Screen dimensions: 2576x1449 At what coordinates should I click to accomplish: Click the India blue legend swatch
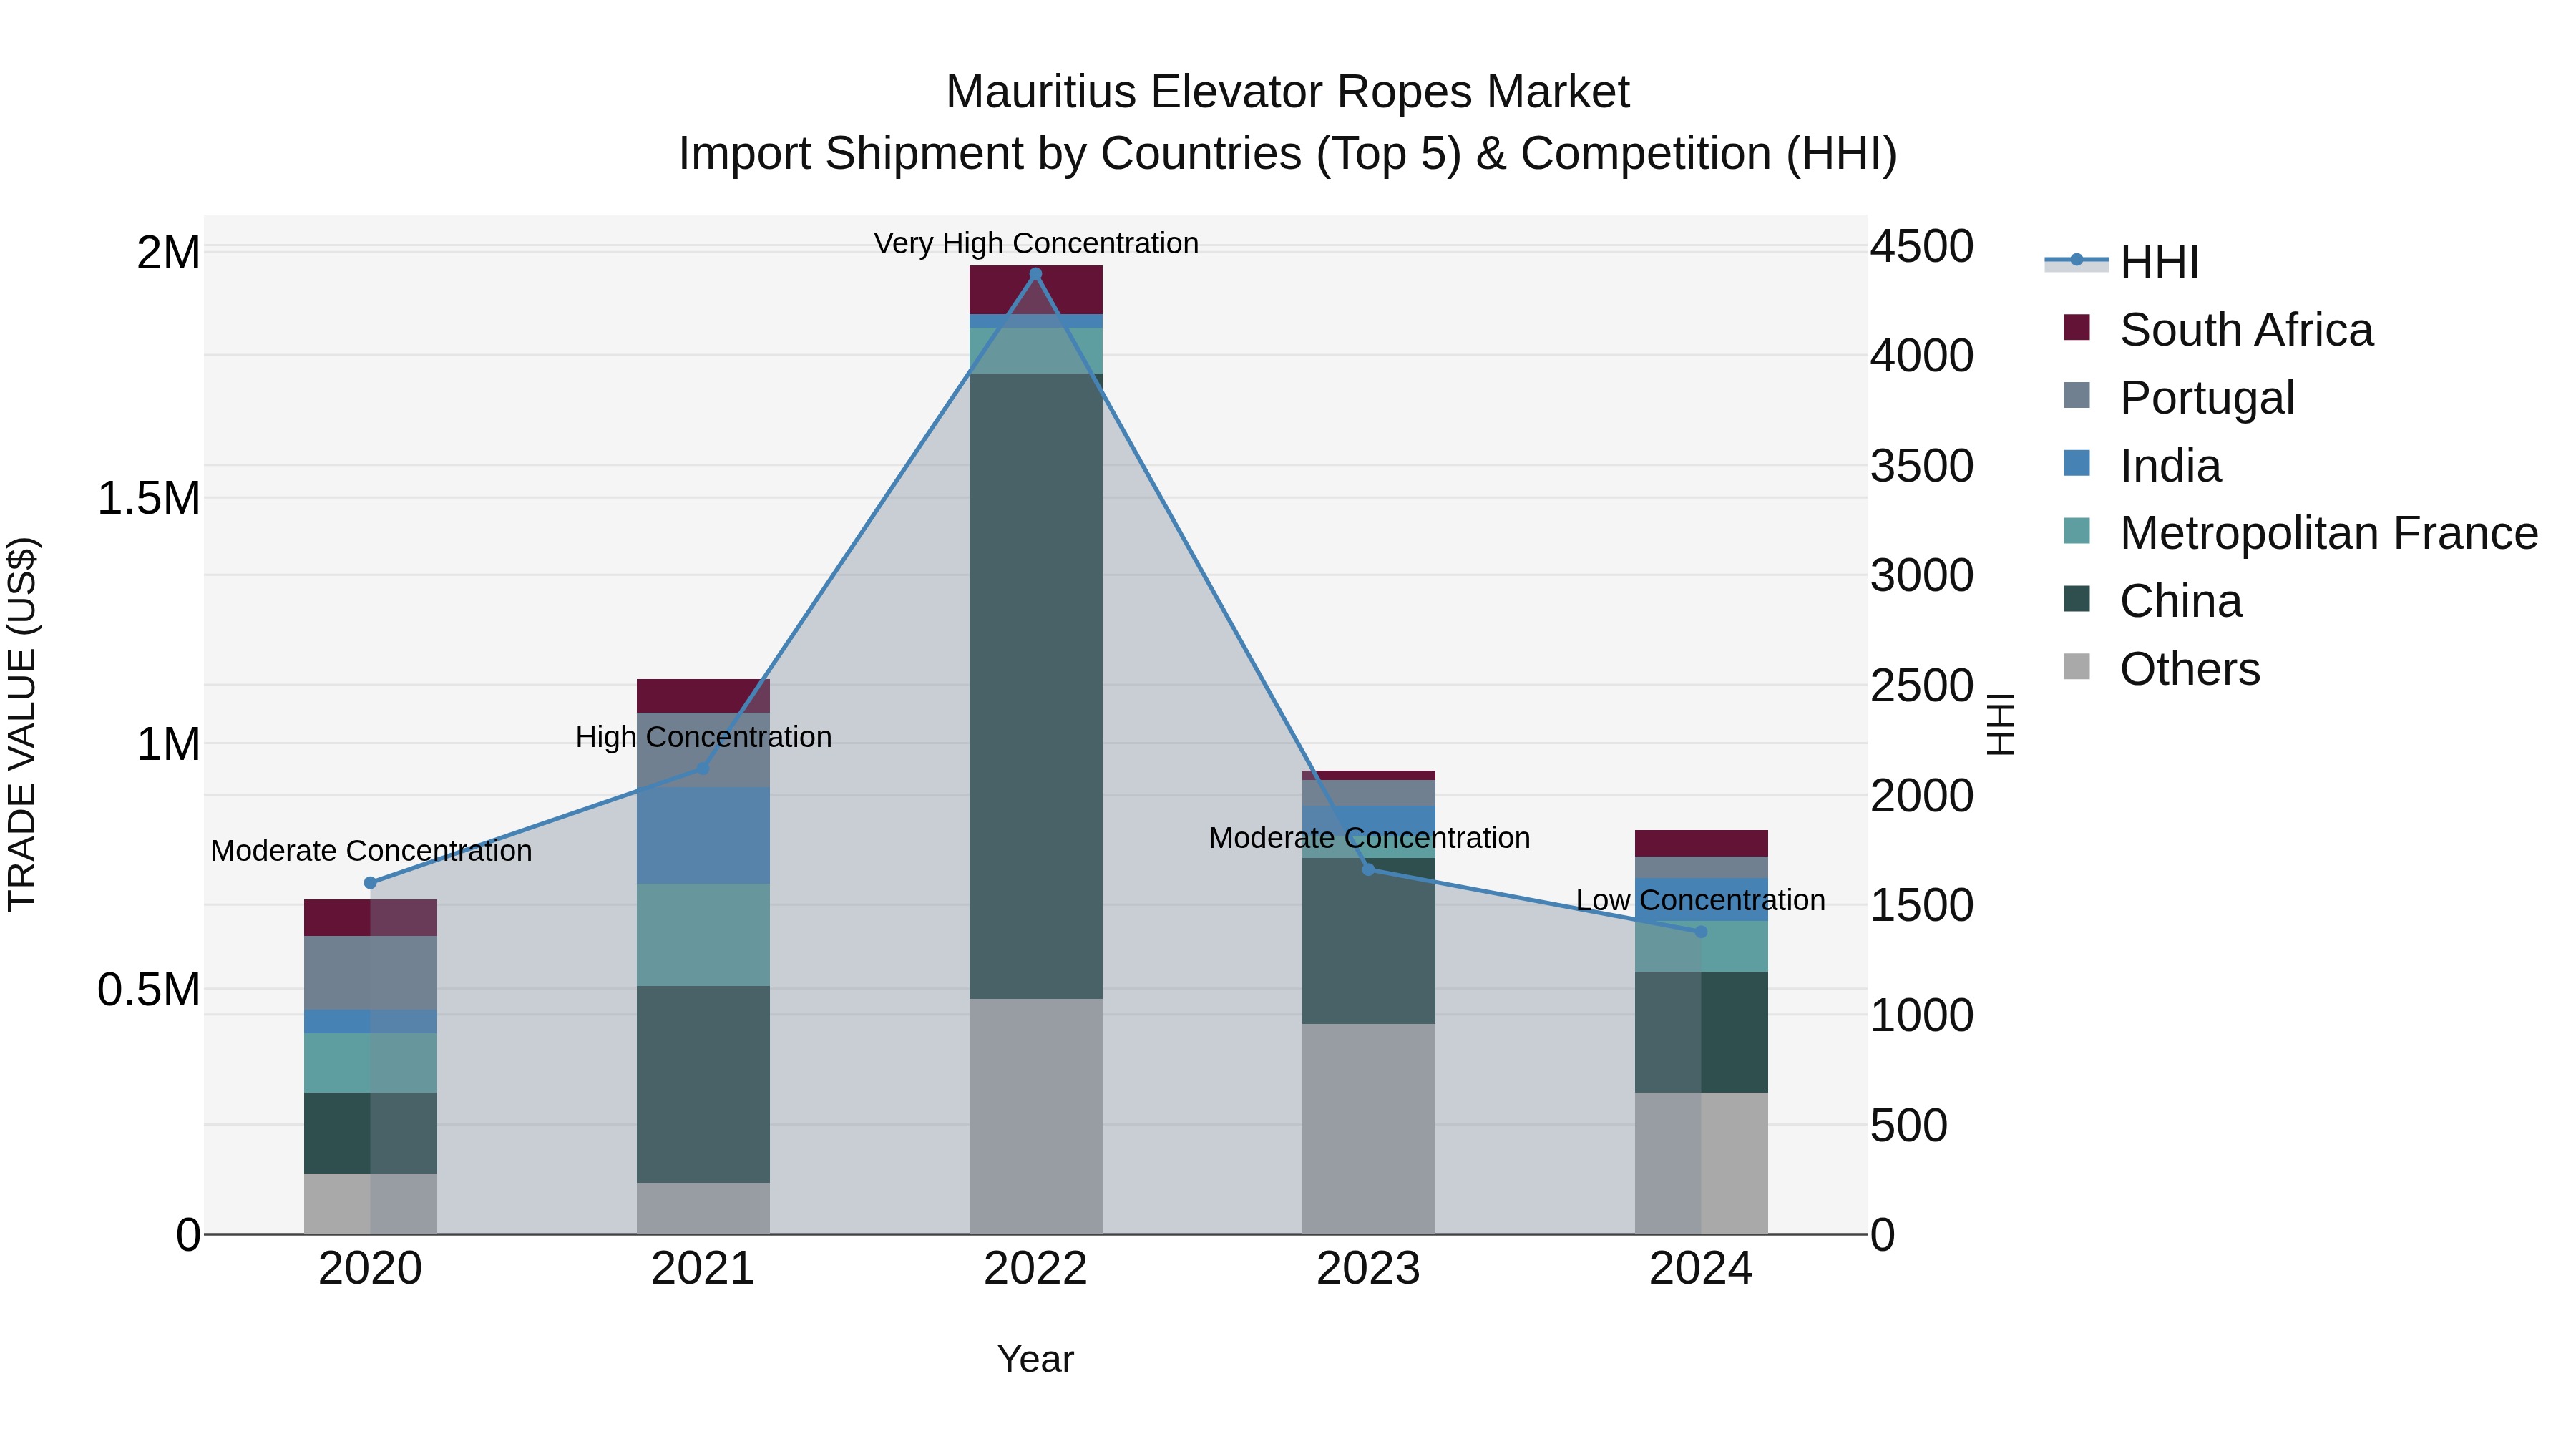[x=2076, y=463]
